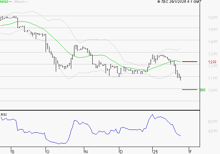This screenshot has width=220, height=154.
Task: Click the TEC 28/1/2025 copyright text
Action: pos(179,2)
